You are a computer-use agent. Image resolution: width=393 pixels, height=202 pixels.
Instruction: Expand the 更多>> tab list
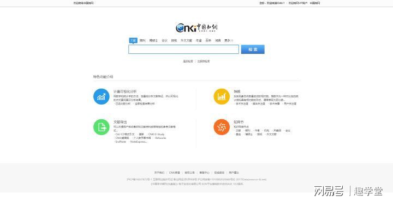[229, 40]
